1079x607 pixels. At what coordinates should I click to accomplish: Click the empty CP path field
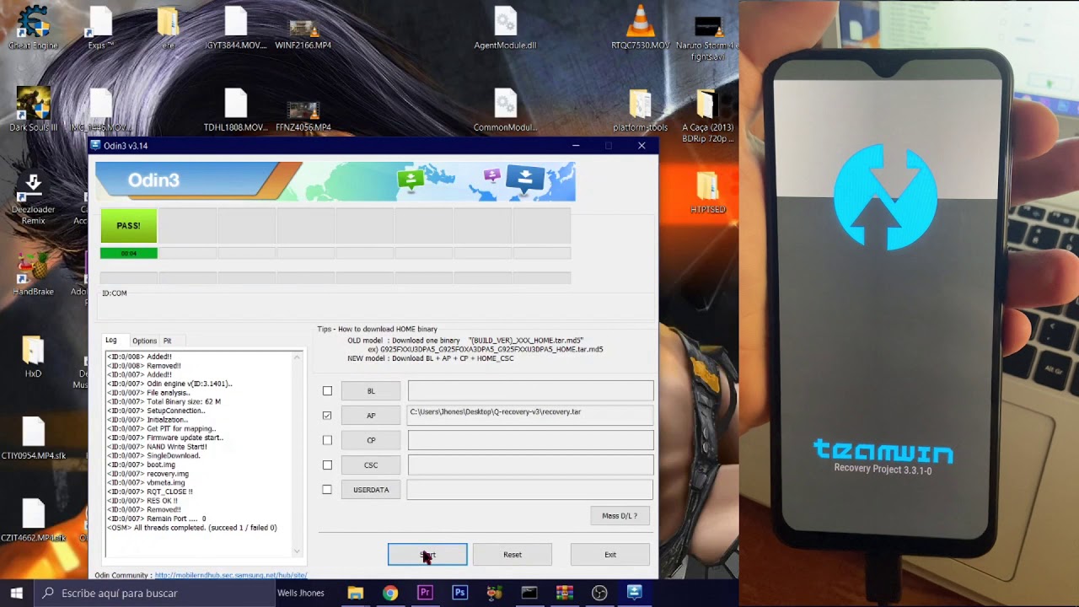tap(530, 440)
